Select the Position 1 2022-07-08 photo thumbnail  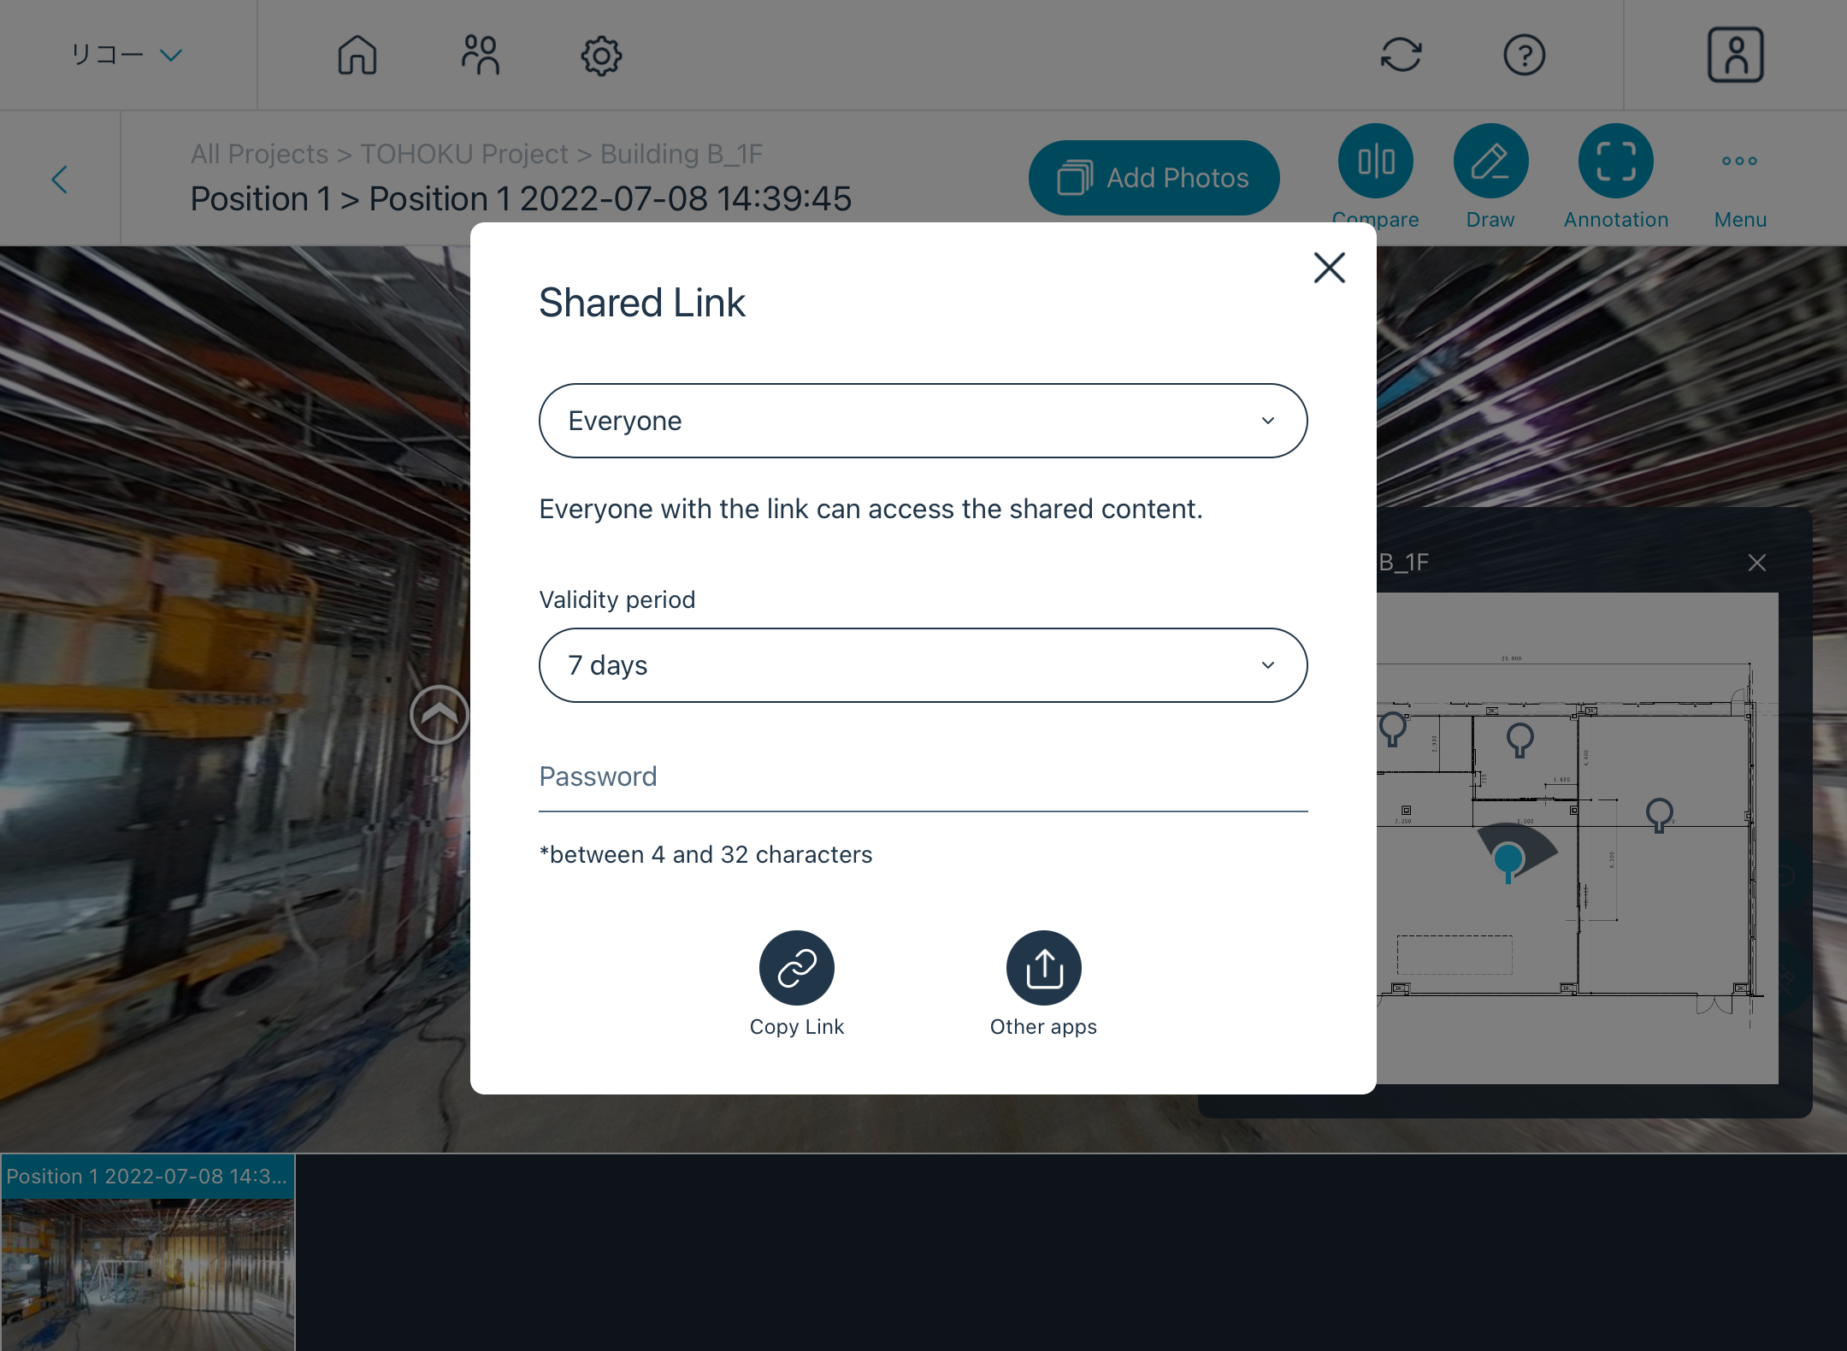click(148, 1253)
